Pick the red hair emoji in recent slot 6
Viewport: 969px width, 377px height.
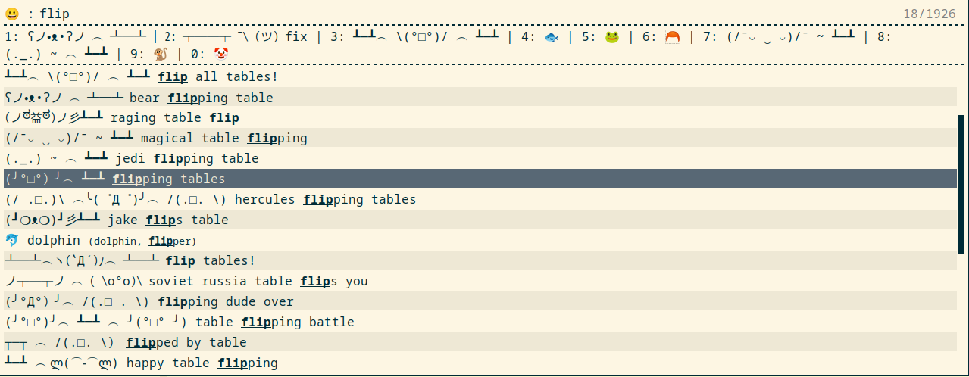click(x=672, y=36)
